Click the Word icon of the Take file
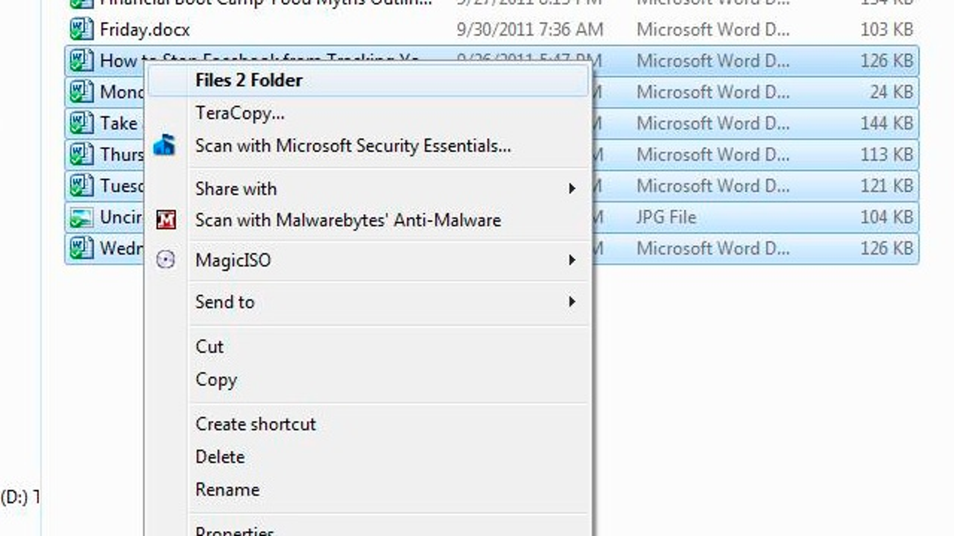This screenshot has height=536, width=954. (x=81, y=123)
